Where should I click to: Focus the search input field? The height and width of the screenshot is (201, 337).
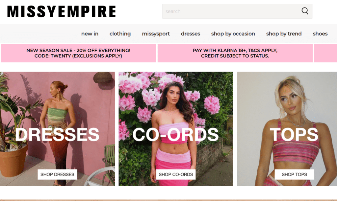[x=232, y=11]
